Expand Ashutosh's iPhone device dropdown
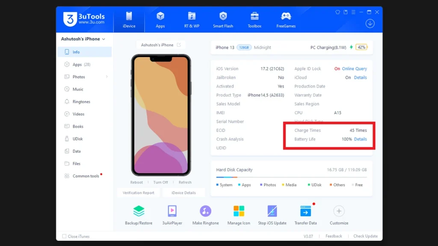 point(83,39)
